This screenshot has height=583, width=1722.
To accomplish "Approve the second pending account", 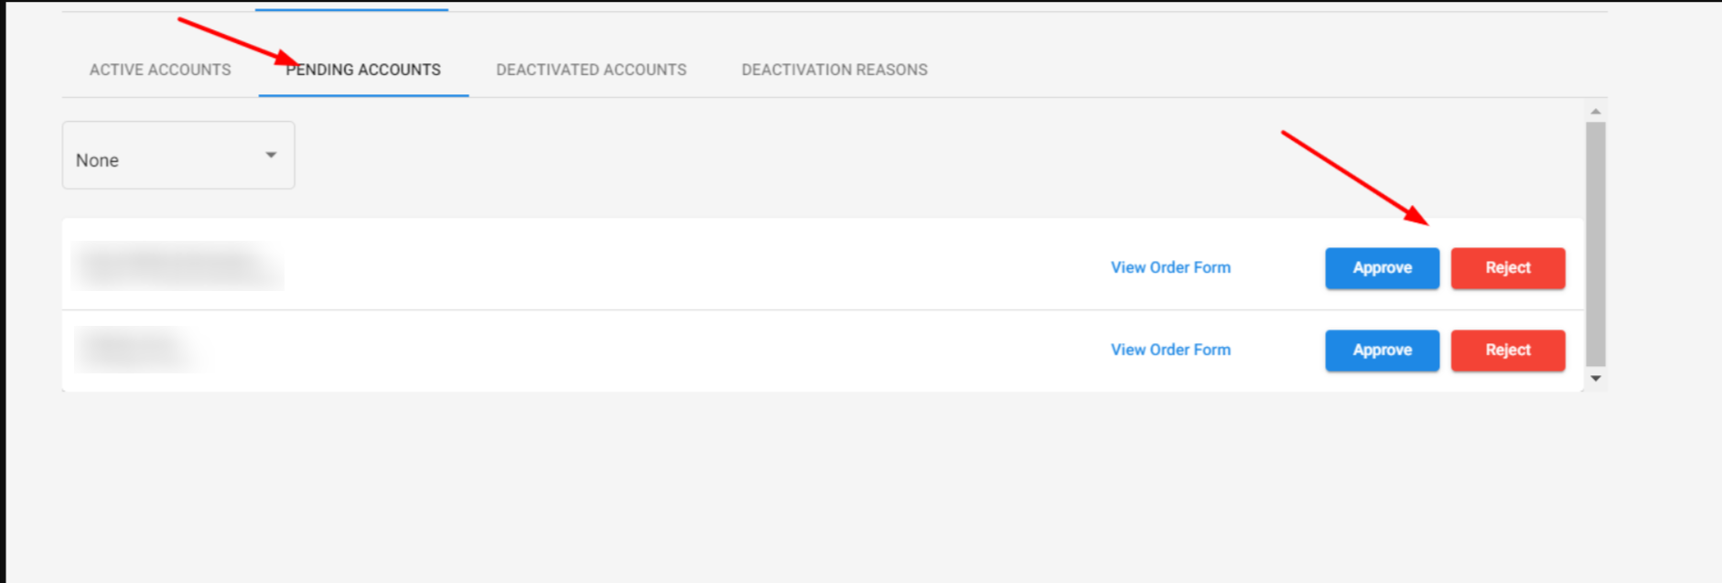I will (x=1382, y=351).
